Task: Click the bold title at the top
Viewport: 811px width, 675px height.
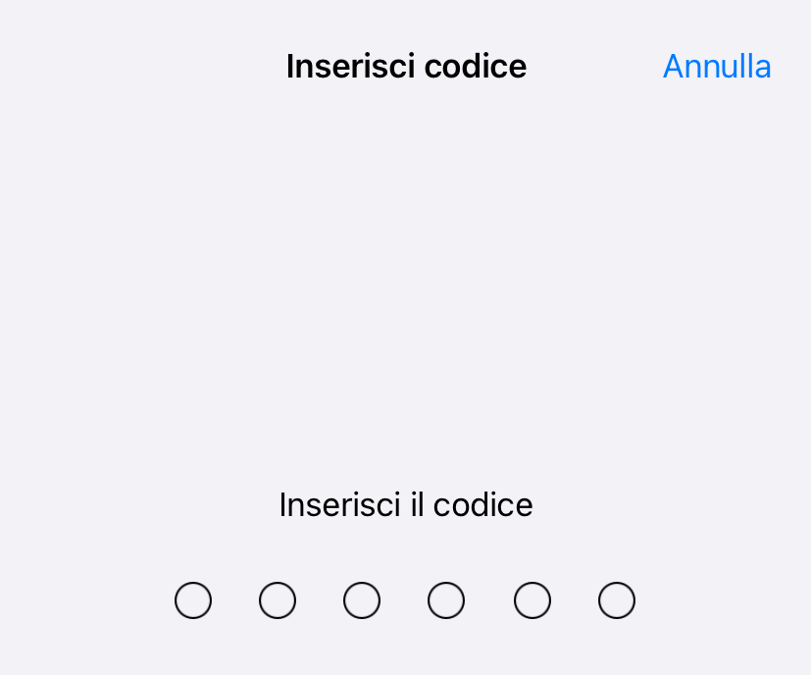Action: [406, 67]
